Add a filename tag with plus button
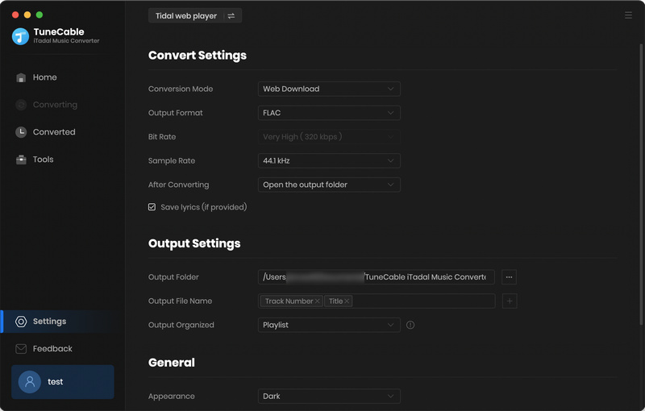645x411 pixels. click(x=510, y=301)
